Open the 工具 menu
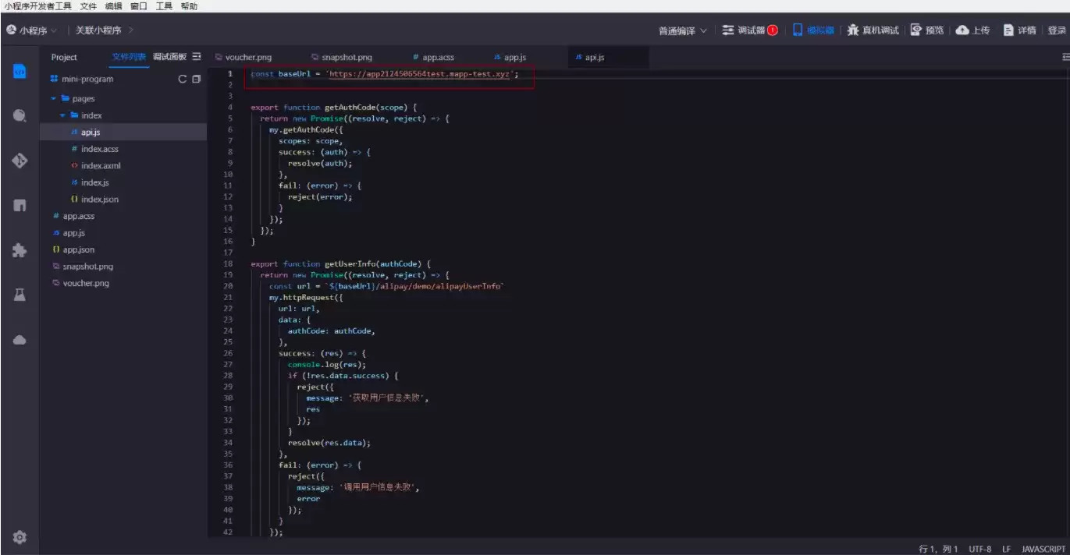Screen dimensions: 1070x555 pyautogui.click(x=164, y=6)
